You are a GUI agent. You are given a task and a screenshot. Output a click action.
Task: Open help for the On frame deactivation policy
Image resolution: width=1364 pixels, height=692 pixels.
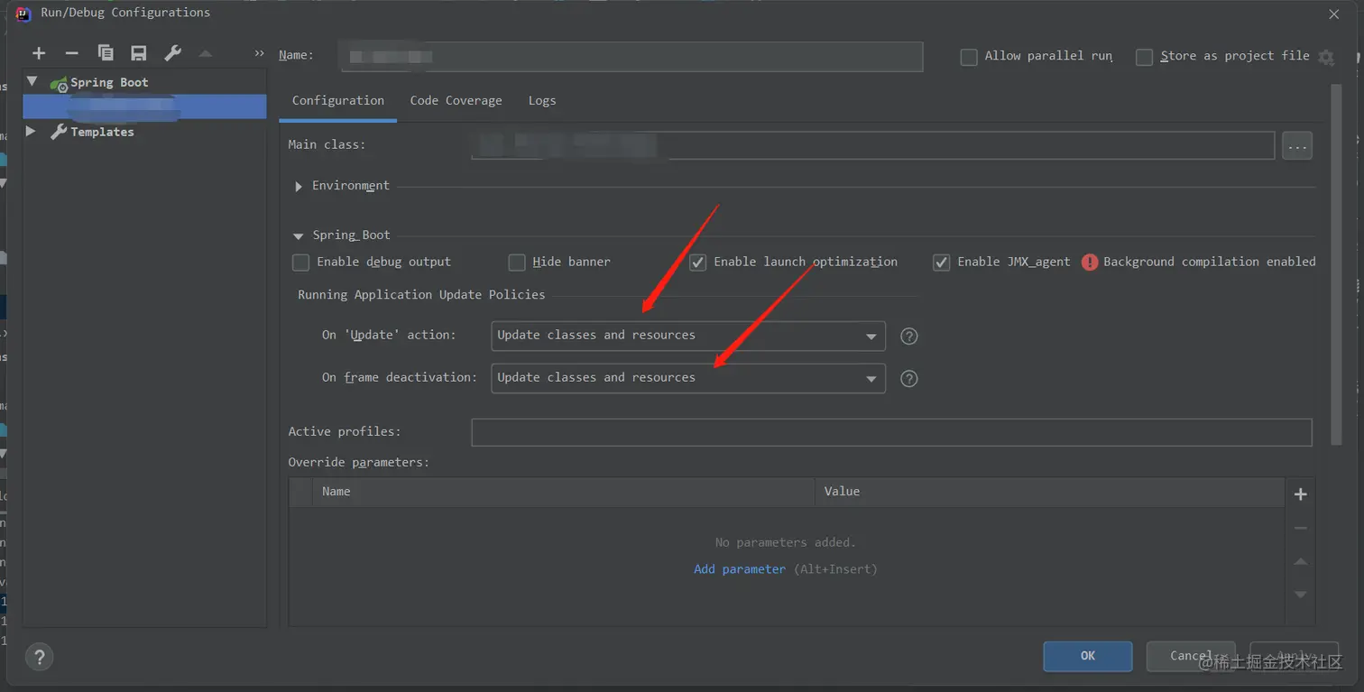click(x=909, y=378)
